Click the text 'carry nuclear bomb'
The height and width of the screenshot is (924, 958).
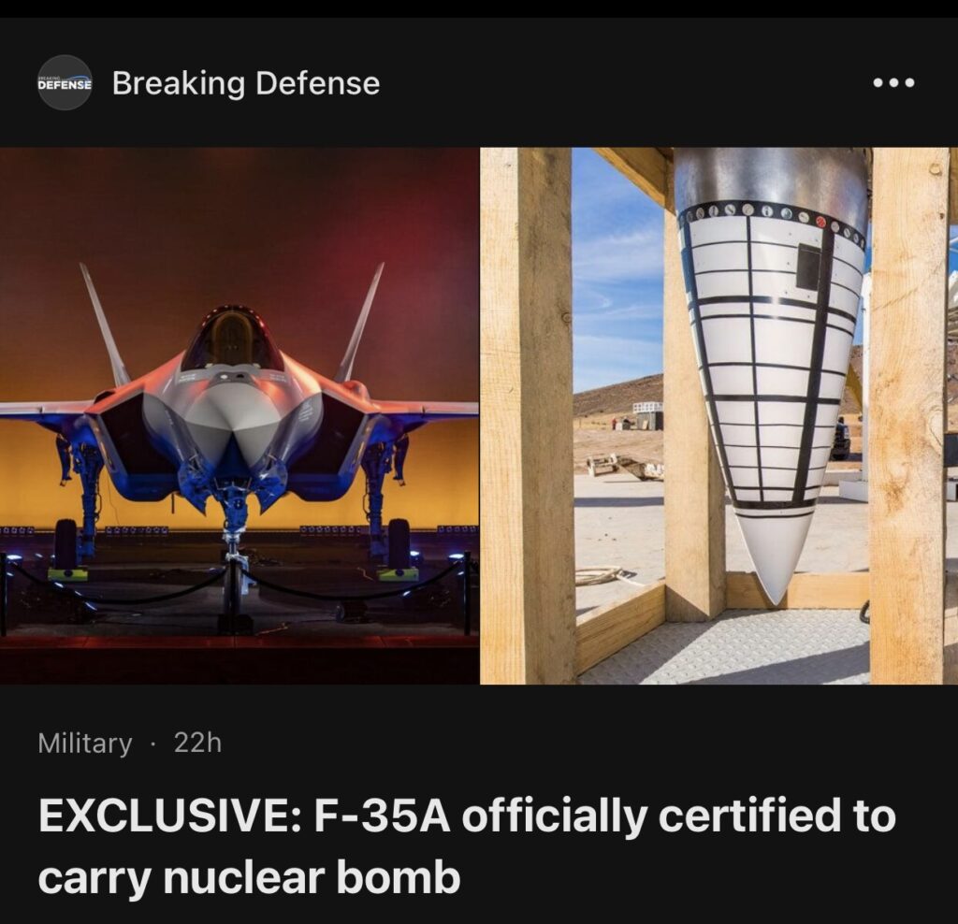[x=249, y=877]
